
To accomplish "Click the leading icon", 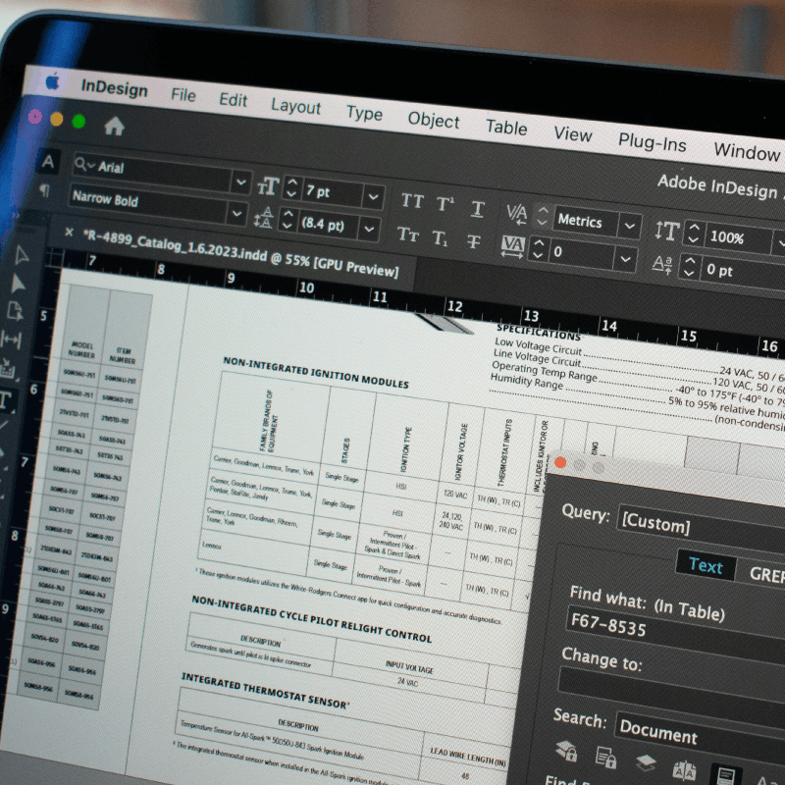I will click(x=263, y=217).
